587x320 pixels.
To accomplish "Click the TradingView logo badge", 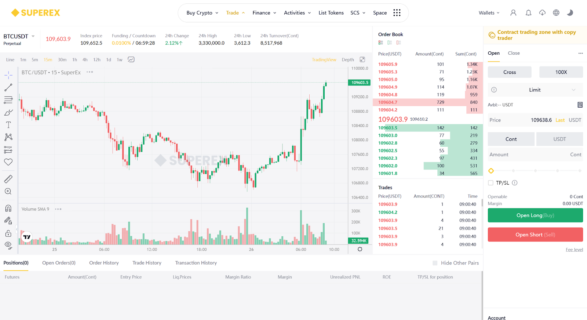I will coord(27,237).
